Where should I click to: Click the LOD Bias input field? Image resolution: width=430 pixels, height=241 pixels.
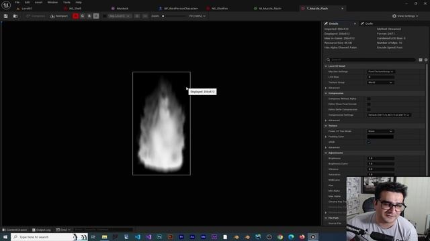[x=381, y=77]
